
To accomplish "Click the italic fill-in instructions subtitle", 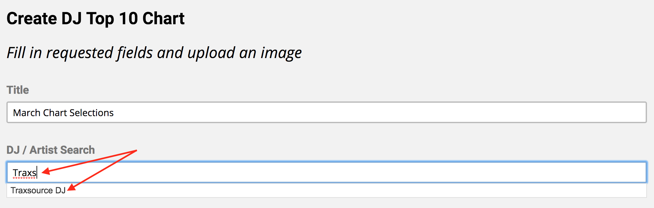I will 154,53.
